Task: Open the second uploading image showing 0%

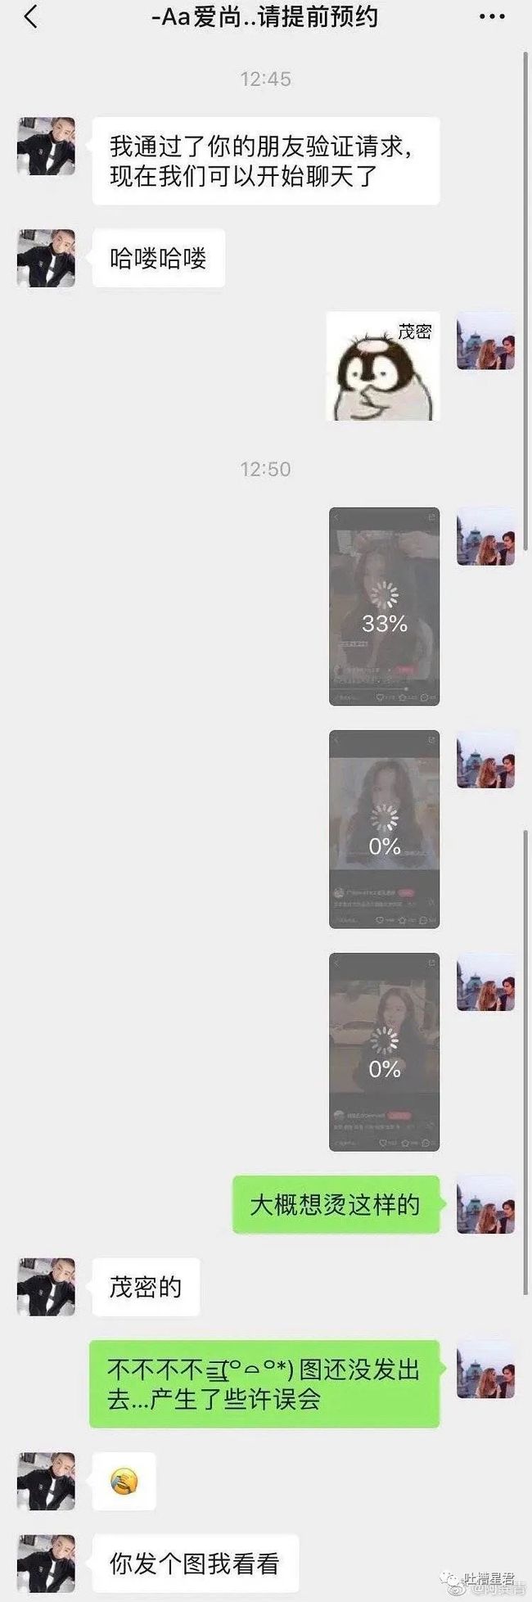Action: pyautogui.click(x=384, y=829)
